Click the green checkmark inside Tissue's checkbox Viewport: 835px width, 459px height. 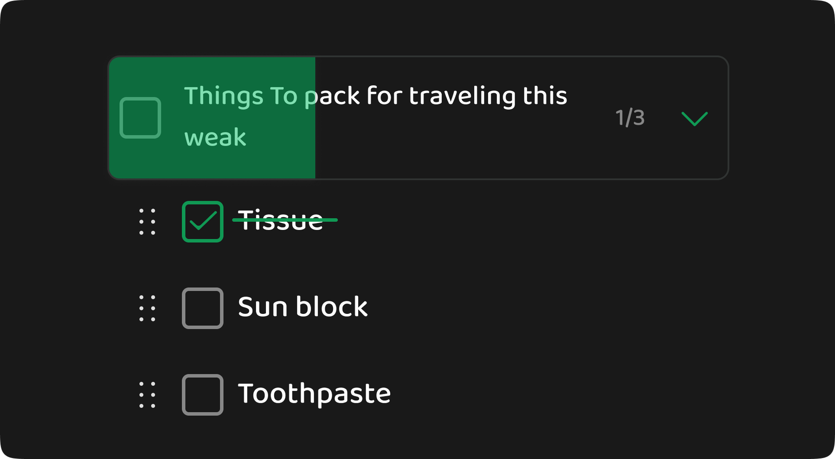(203, 222)
